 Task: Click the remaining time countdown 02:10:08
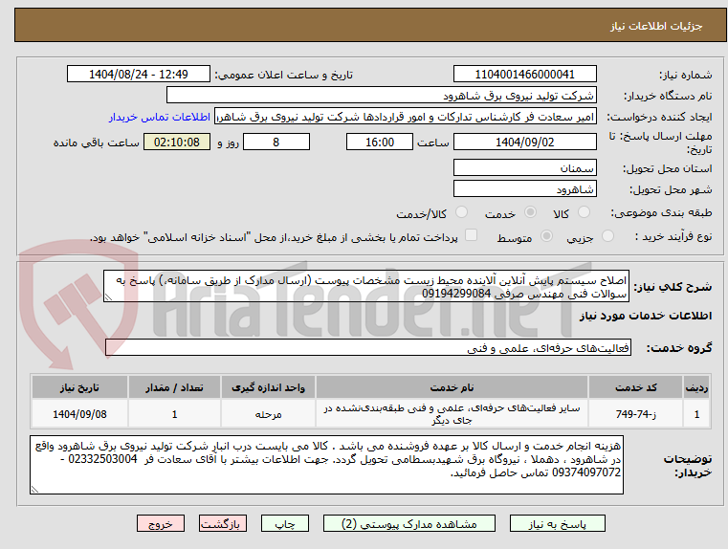click(177, 142)
